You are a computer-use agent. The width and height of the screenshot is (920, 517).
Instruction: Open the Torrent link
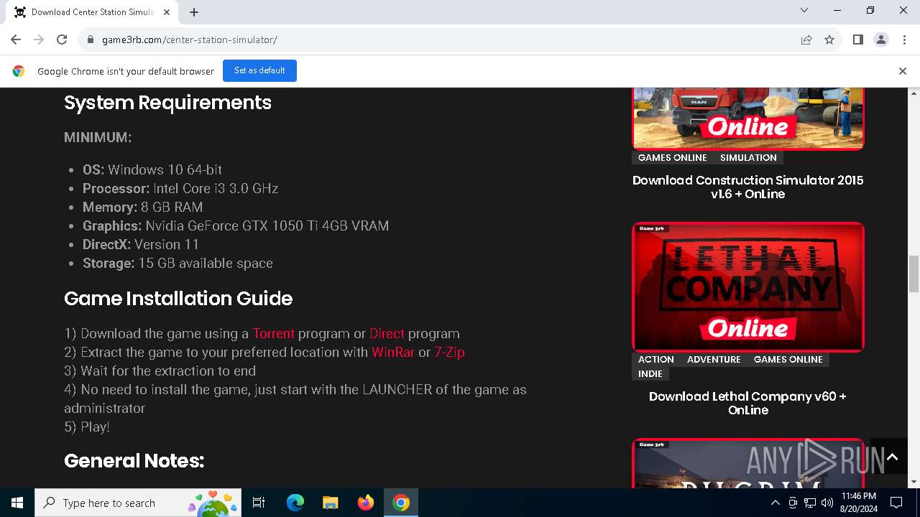(x=273, y=333)
